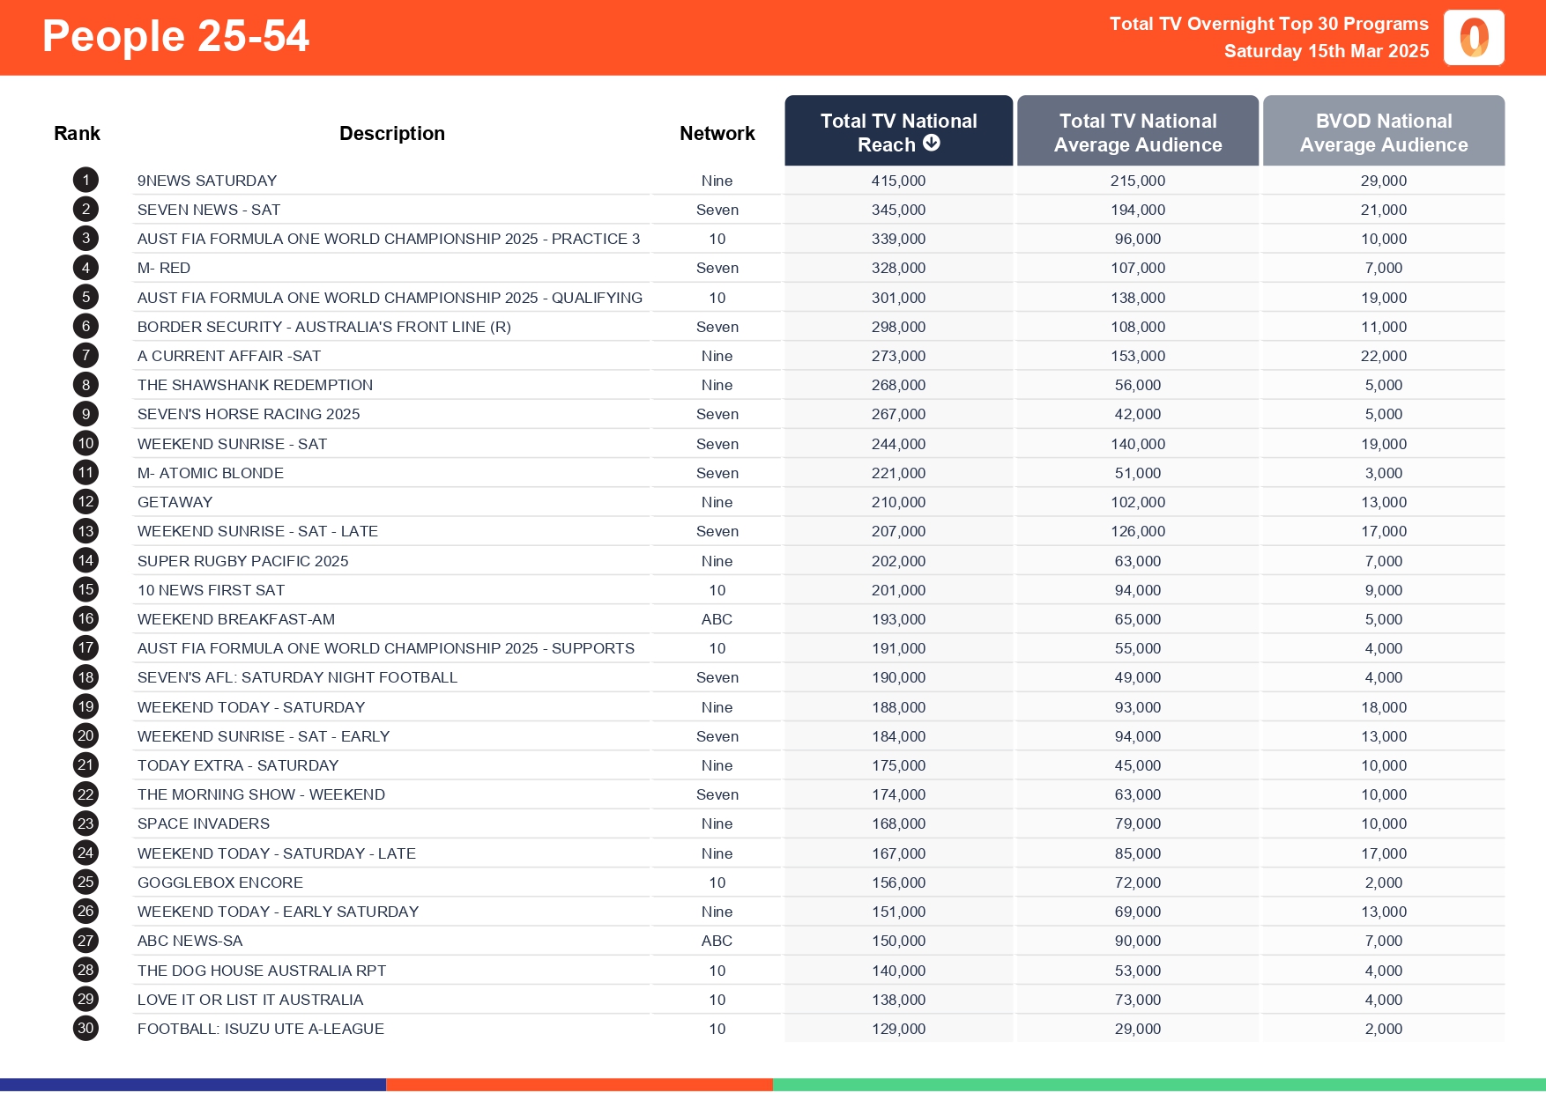Click the rank 30 circle badge
The height and width of the screenshot is (1093, 1546).
click(x=85, y=1028)
